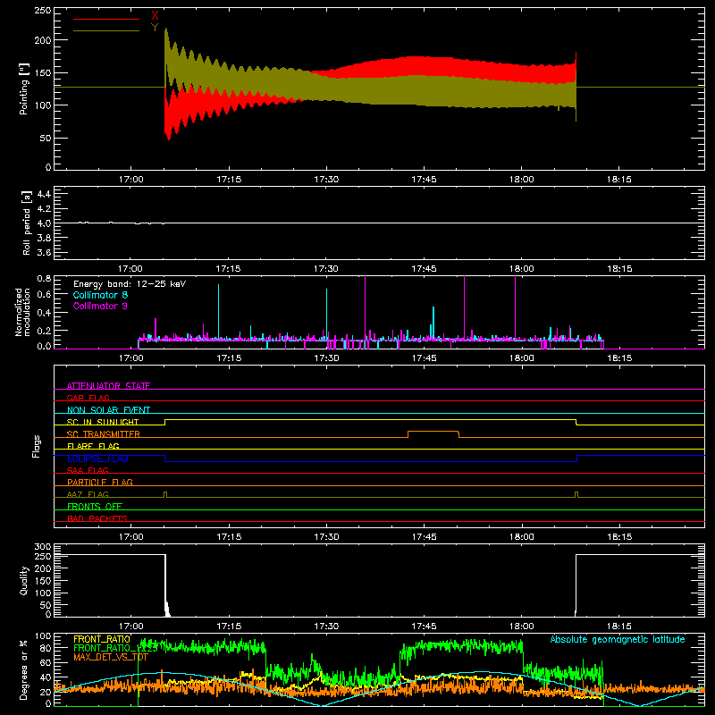This screenshot has width=715, height=715.
Task: Click the cyan Collimator 8 spike near 17:13
Action: (x=218, y=311)
